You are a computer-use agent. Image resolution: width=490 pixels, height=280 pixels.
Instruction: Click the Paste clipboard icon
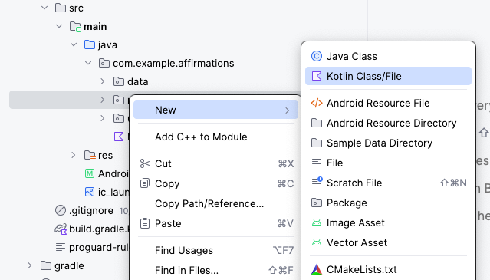(145, 223)
